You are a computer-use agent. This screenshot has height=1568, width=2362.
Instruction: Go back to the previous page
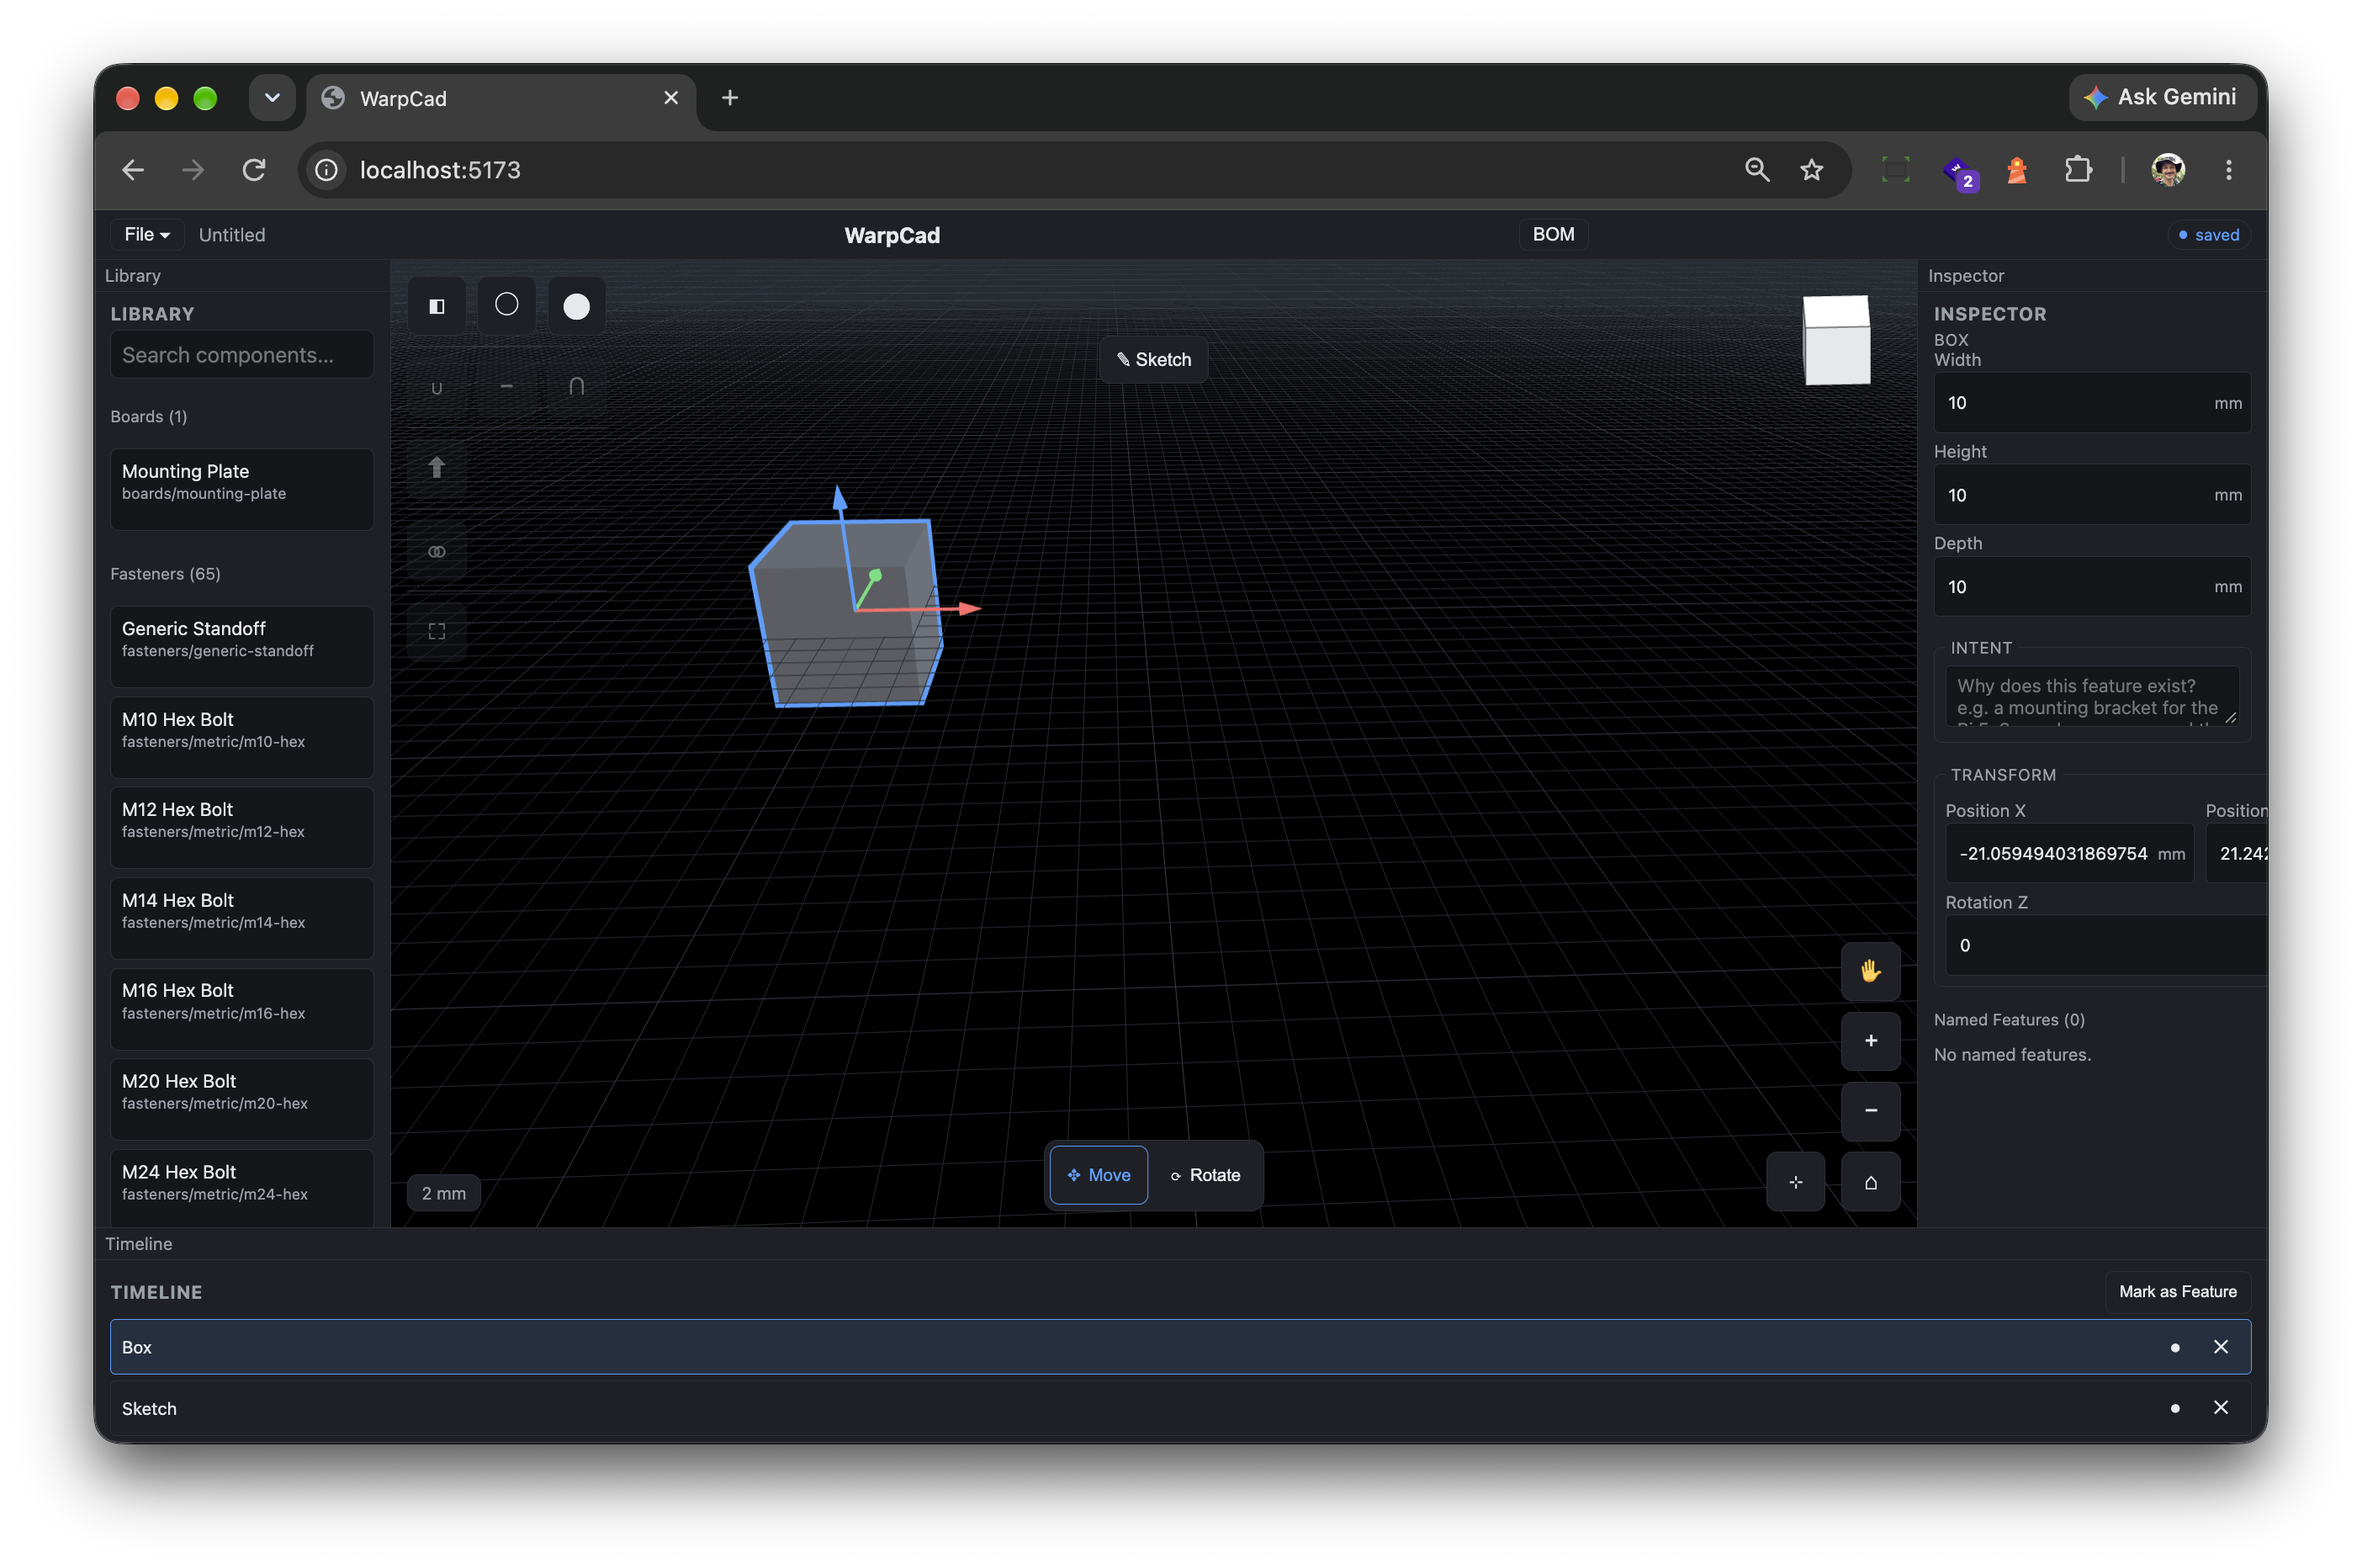tap(133, 170)
